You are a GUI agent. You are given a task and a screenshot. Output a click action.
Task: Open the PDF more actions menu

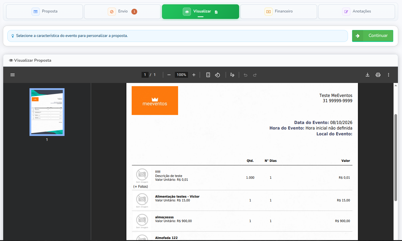point(389,75)
